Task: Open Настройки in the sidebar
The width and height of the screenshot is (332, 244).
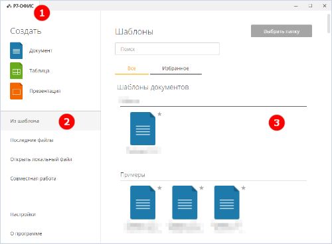Action: pyautogui.click(x=23, y=214)
